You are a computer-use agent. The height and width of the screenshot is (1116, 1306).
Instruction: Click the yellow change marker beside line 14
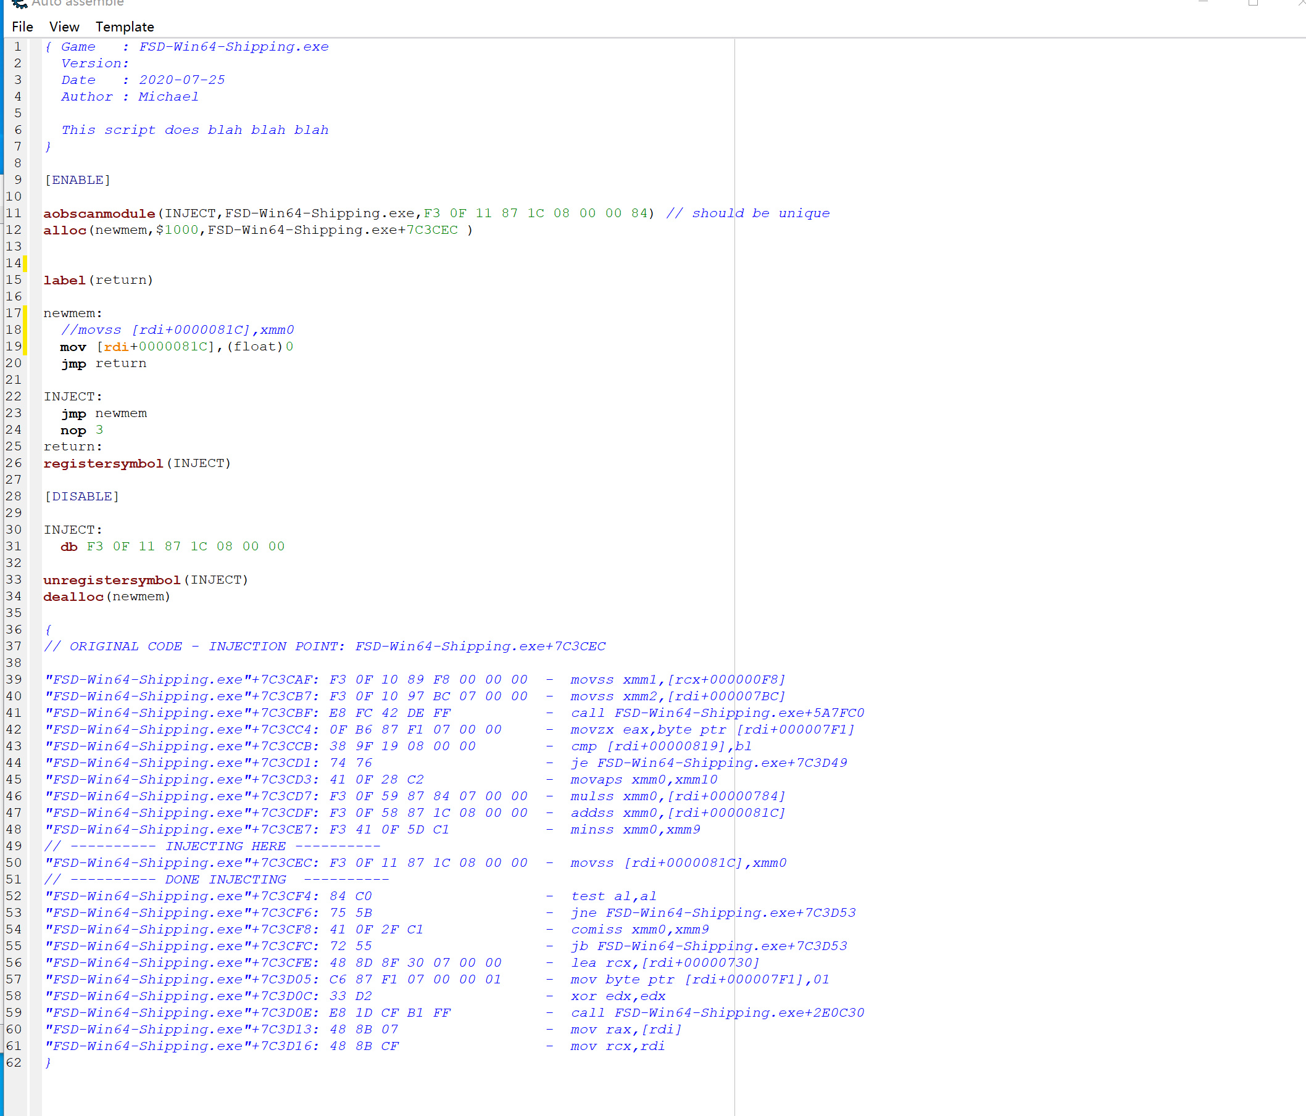(25, 263)
